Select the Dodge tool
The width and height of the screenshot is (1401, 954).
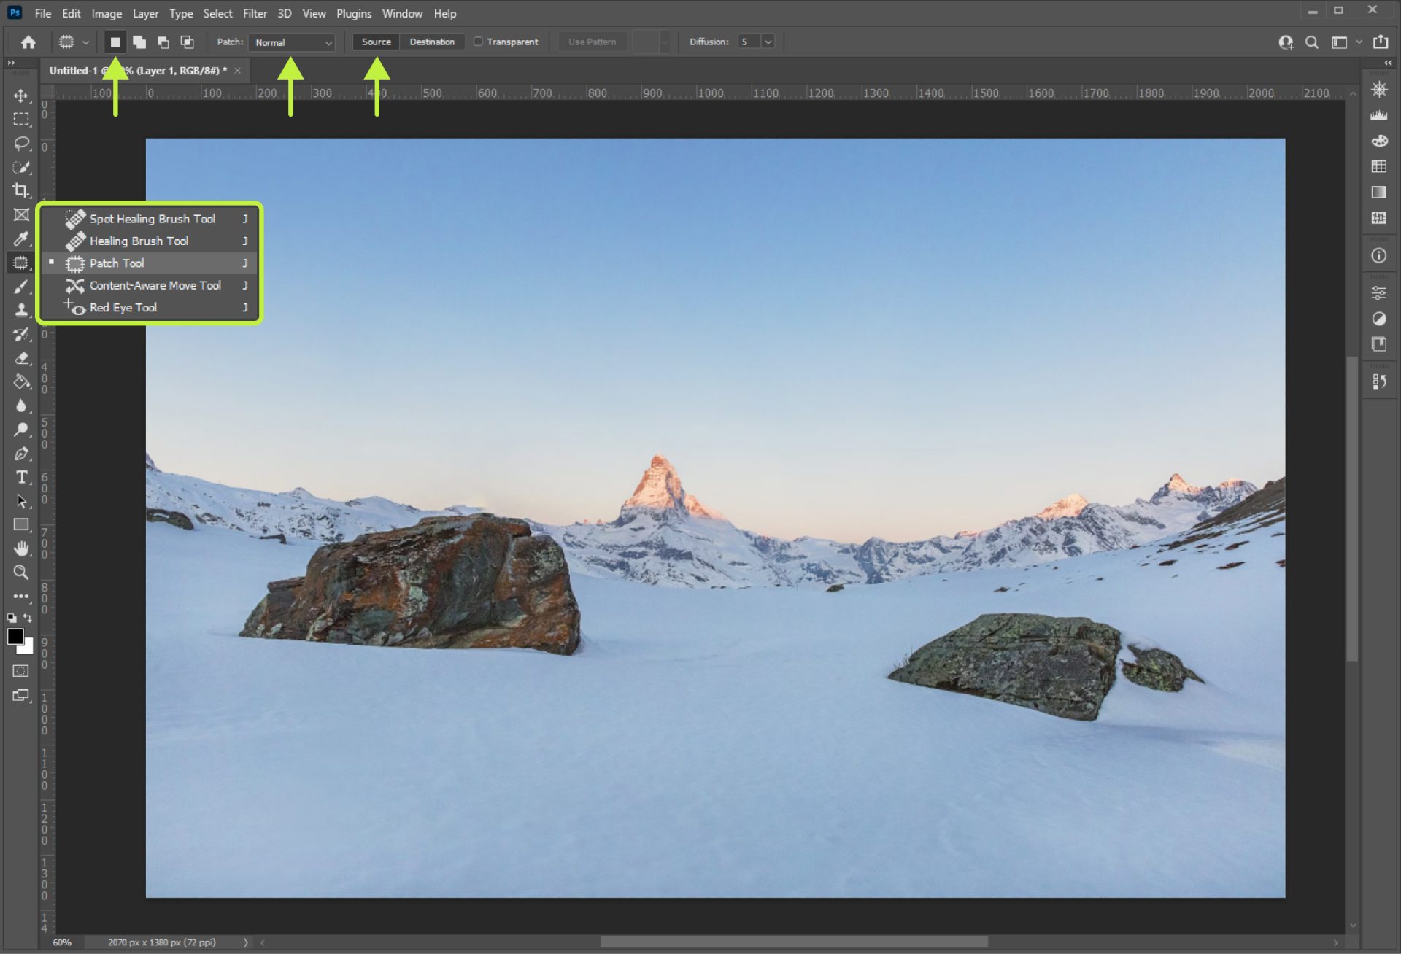point(21,430)
